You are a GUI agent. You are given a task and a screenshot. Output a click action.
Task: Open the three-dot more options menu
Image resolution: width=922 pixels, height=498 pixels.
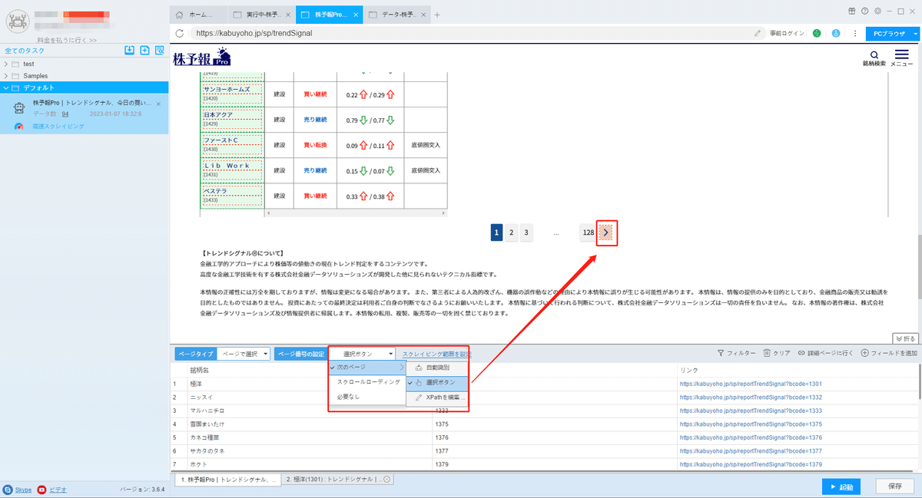pos(854,34)
